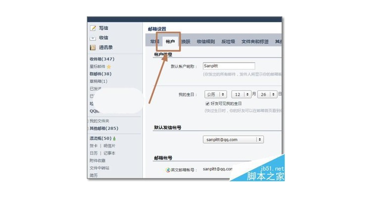Image resolution: width=372 pixels, height=198 pixels.
Task: Open 附件收藏
Action: [98, 160]
